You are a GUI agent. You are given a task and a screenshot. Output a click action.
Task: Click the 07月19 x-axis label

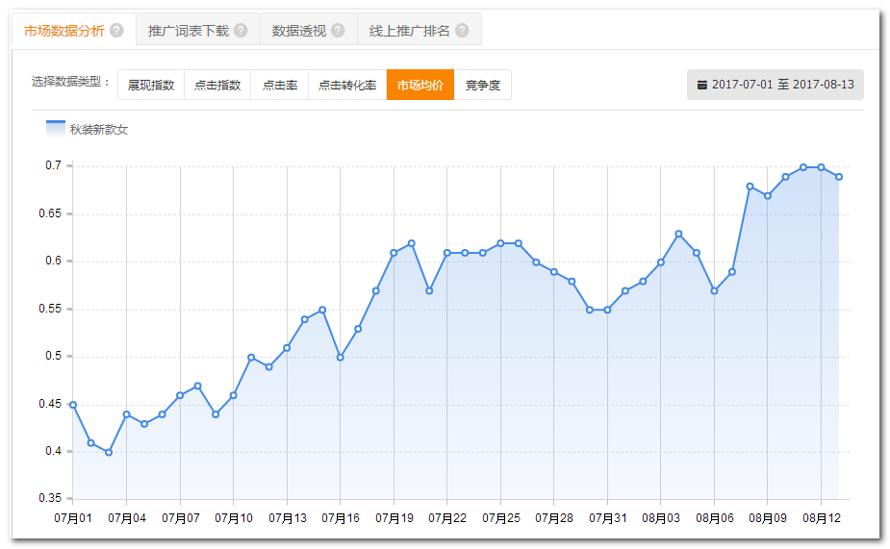pos(394,518)
